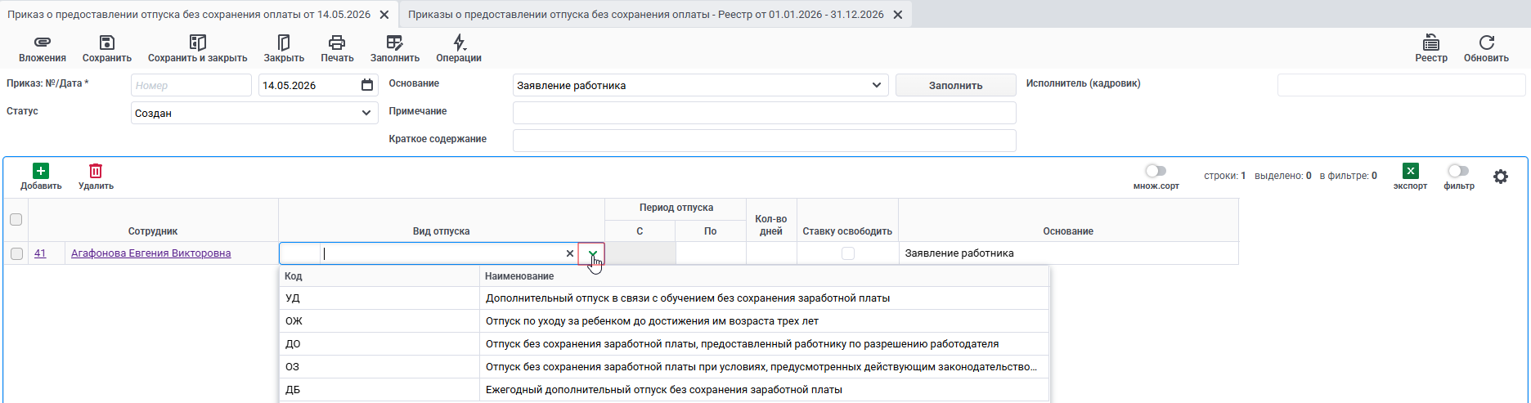Click Сохранить и закрыть toolbar icon
Viewport: 1531px width, 403px height.
coord(197,43)
